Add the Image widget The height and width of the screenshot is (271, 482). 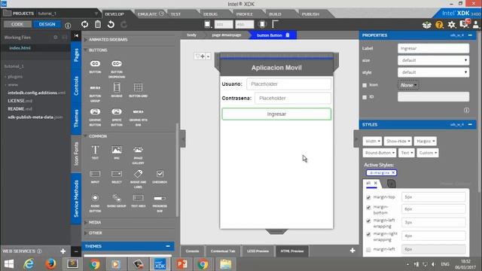tap(117, 152)
